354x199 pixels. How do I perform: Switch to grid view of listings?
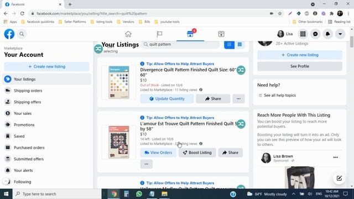click(x=240, y=44)
